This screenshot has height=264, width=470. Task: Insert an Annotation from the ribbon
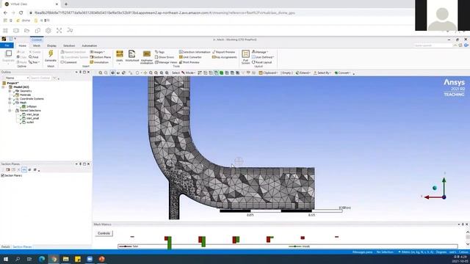pyautogui.click(x=100, y=62)
